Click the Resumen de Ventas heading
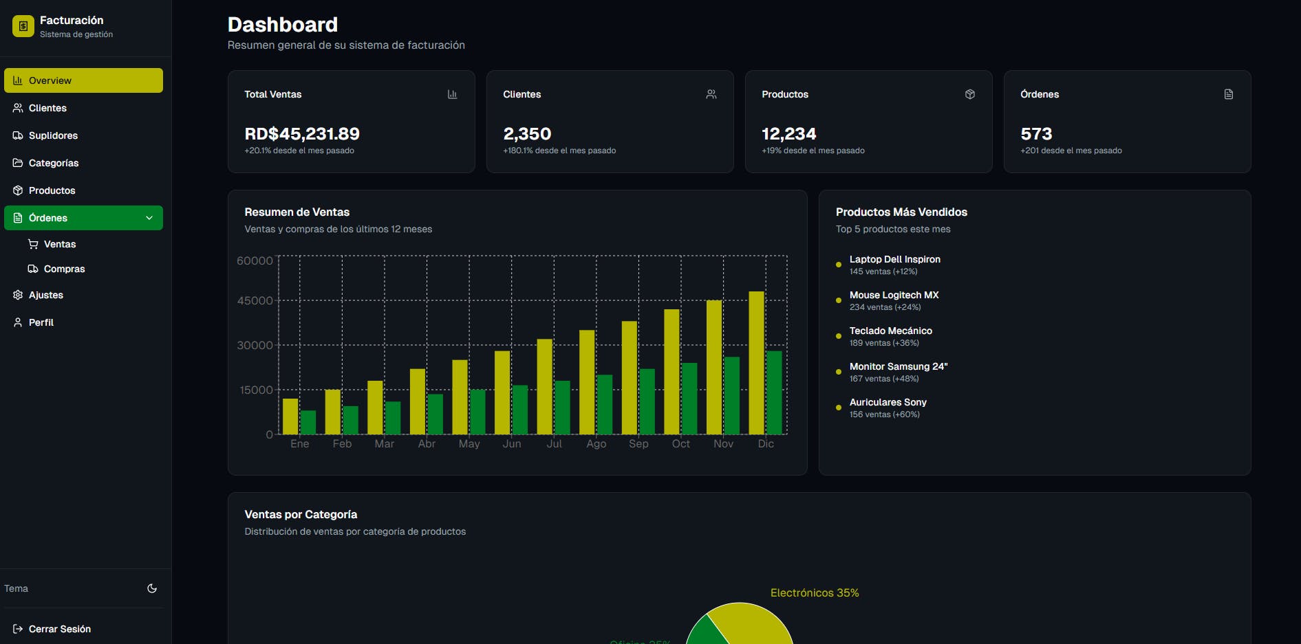Screen dimensions: 1301x644 (297, 212)
